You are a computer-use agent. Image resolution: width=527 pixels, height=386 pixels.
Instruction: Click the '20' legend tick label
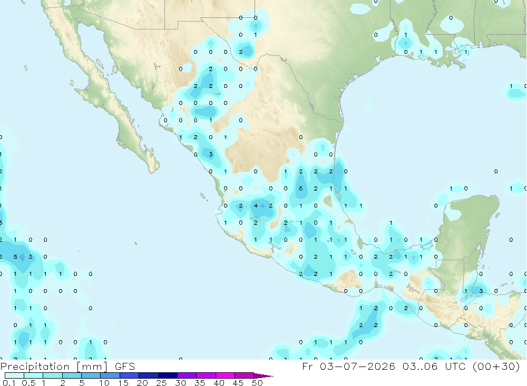click(x=142, y=383)
